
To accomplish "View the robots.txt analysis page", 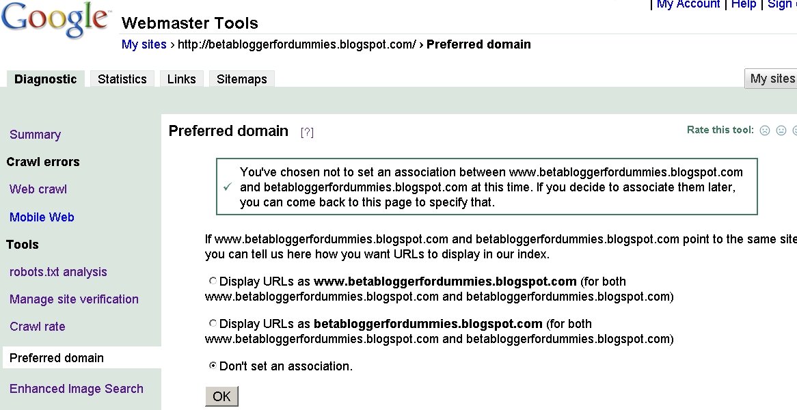I will tap(58, 271).
